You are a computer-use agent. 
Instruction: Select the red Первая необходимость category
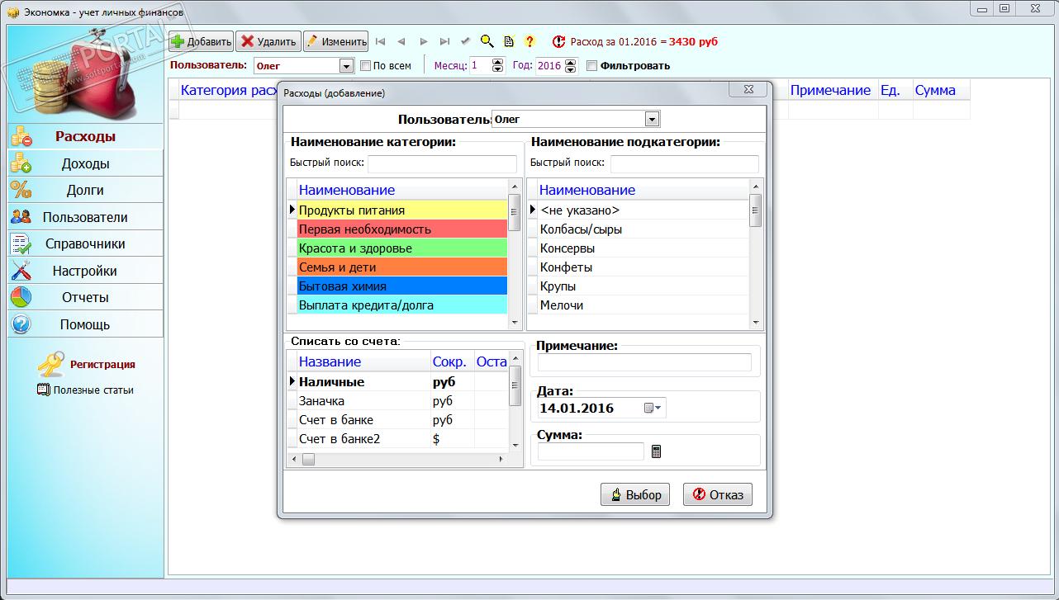tap(402, 229)
